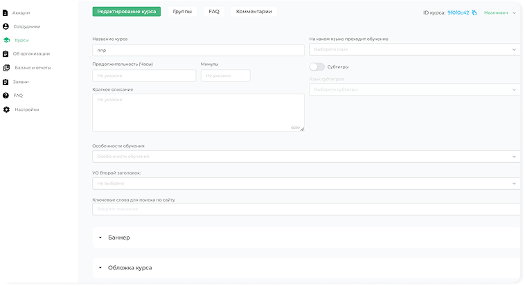Click the Аккаунт sidebar icon
Screen dimensions: 525x286
tap(6, 12)
